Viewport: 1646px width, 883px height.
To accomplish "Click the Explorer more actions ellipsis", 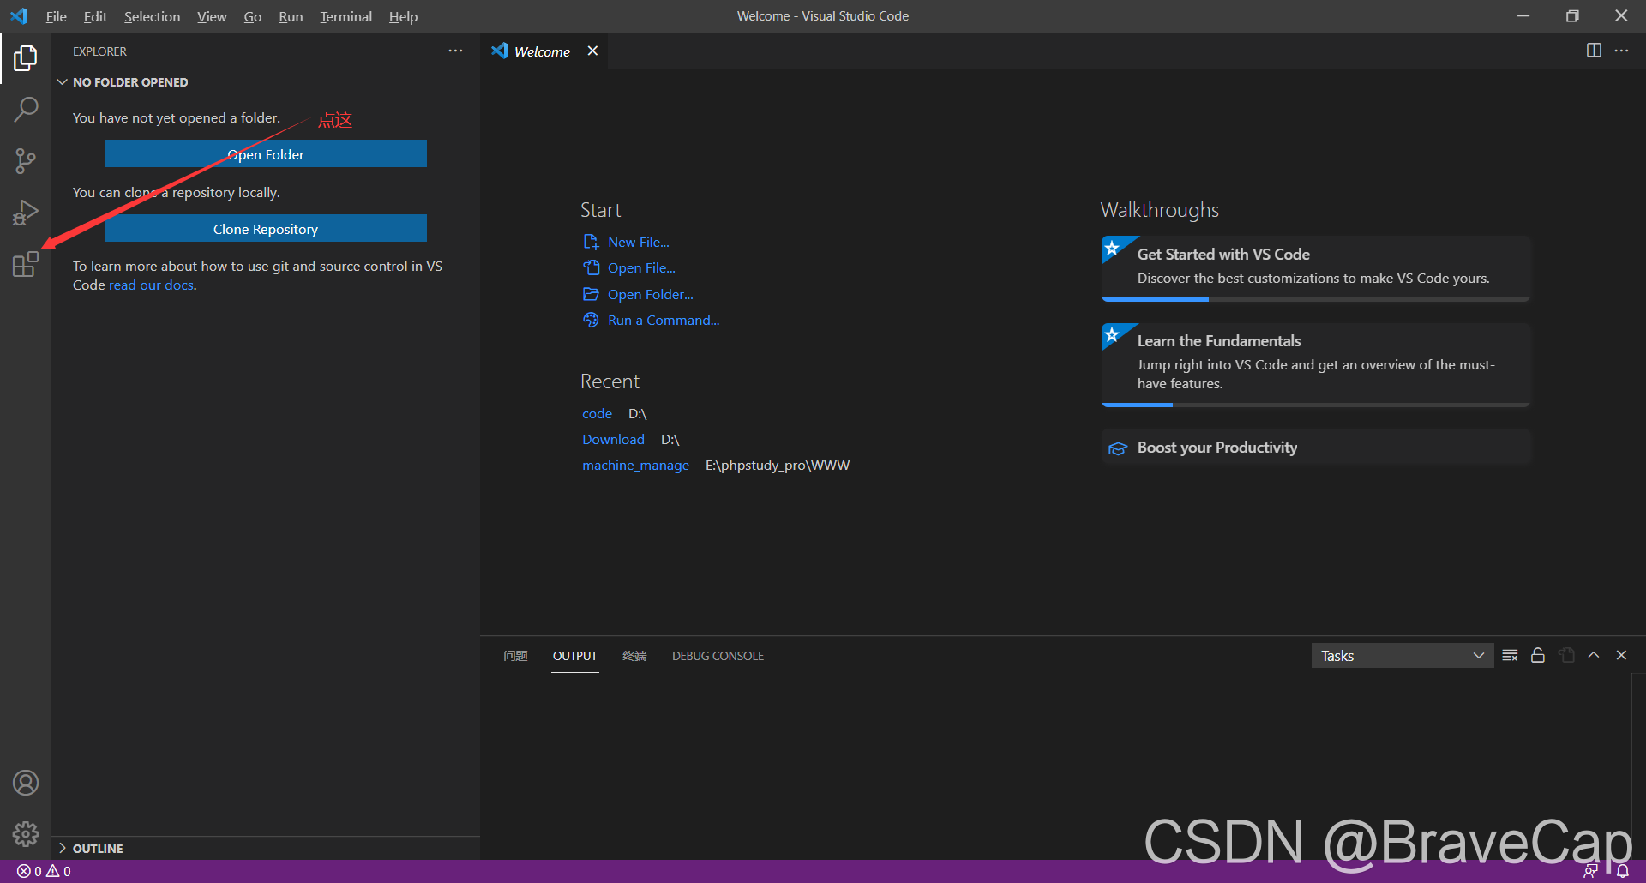I will pos(455,51).
